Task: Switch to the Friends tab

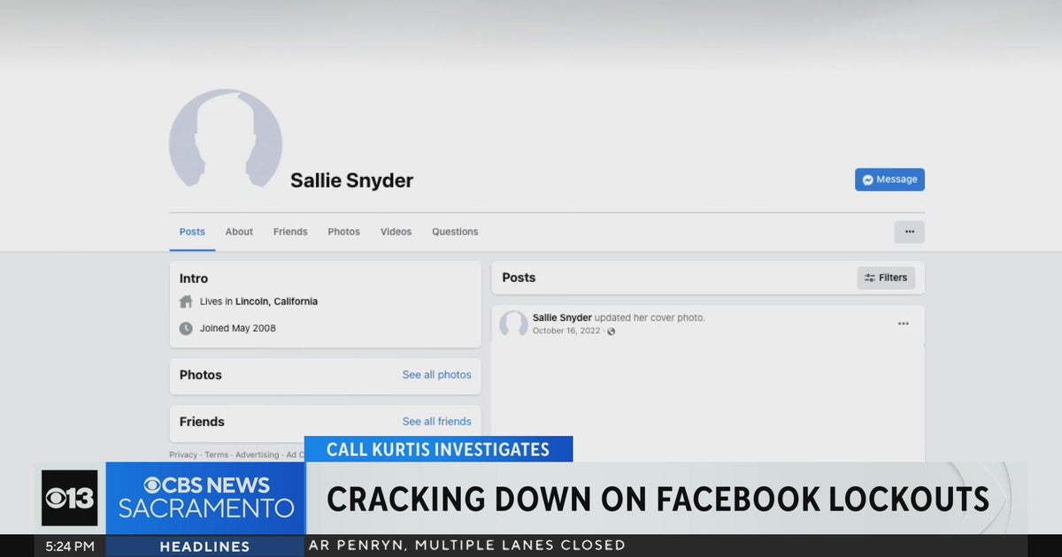Action: tap(290, 231)
